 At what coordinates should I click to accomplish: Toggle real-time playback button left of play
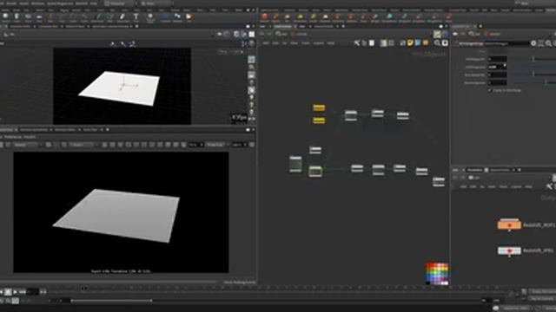8,292
